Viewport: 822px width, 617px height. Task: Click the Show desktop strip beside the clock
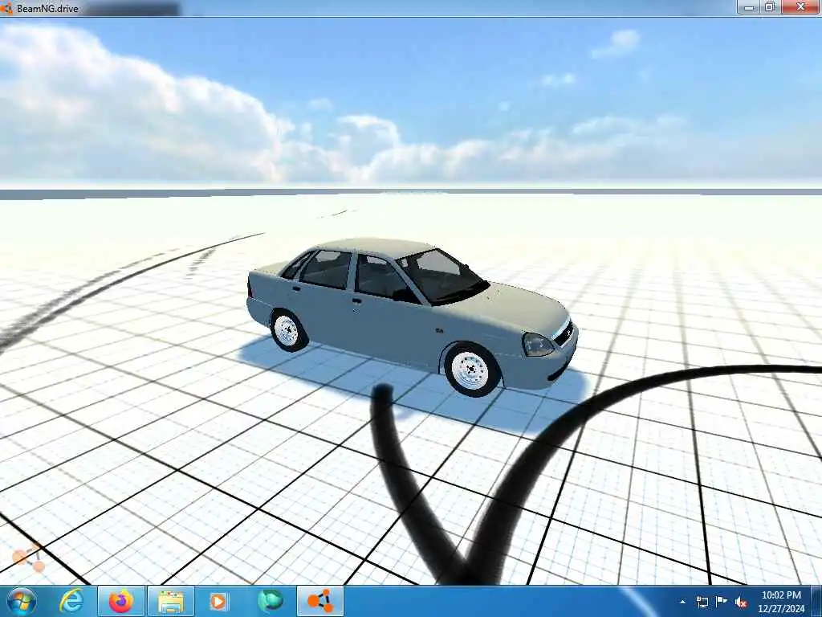[816, 601]
